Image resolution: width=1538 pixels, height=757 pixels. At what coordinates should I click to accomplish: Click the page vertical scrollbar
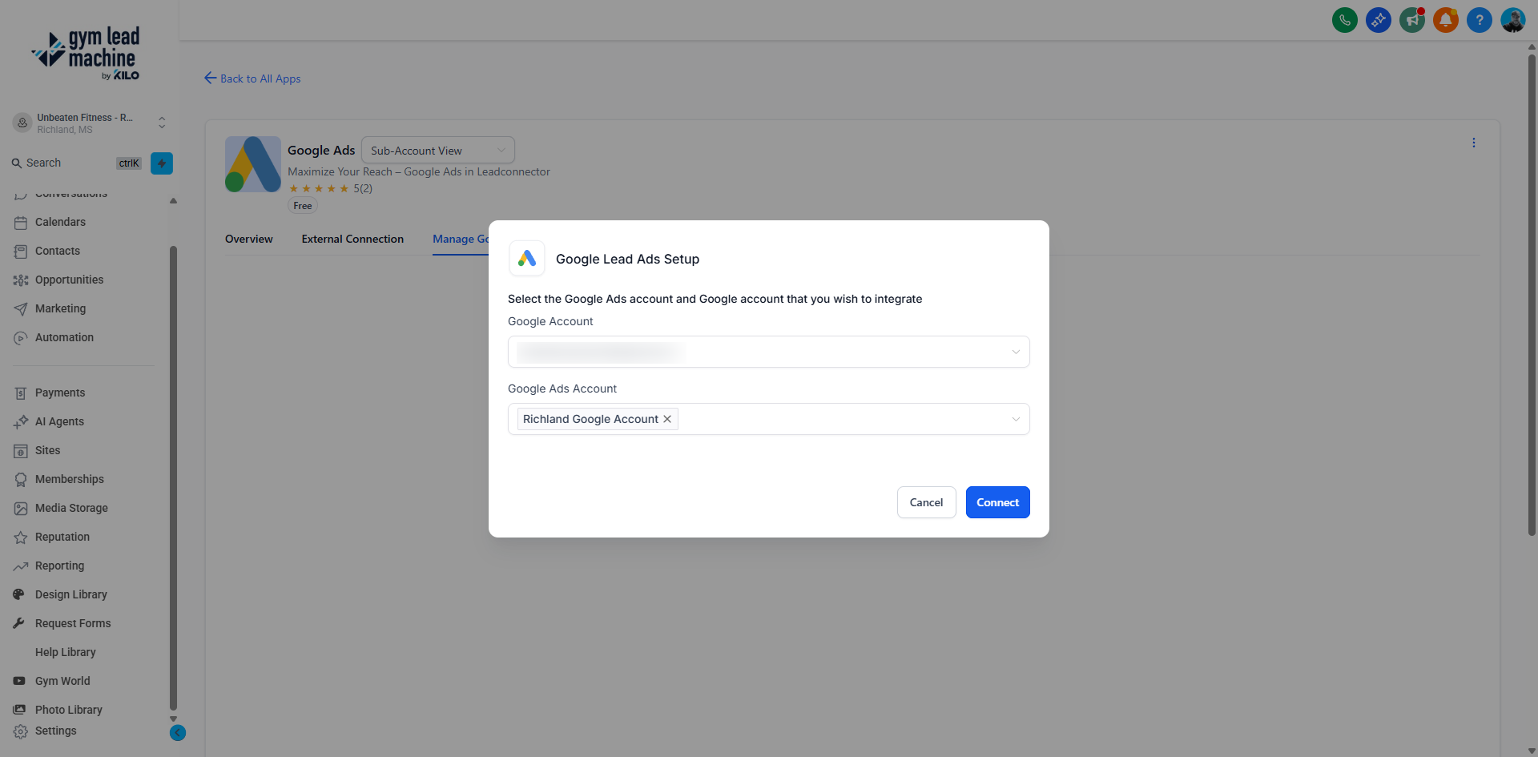(1532, 295)
